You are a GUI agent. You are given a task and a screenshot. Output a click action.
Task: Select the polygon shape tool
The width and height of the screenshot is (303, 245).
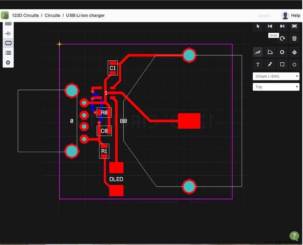[x=270, y=52]
